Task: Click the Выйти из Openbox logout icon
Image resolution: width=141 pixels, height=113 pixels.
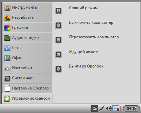Action: pyautogui.click(x=58, y=69)
